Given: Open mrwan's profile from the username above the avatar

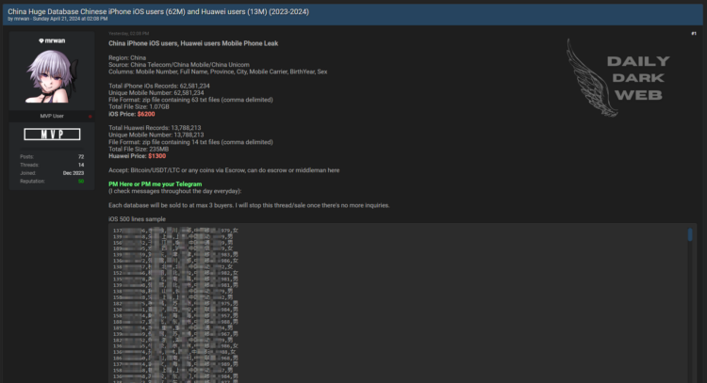Looking at the screenshot, I should (55, 40).
